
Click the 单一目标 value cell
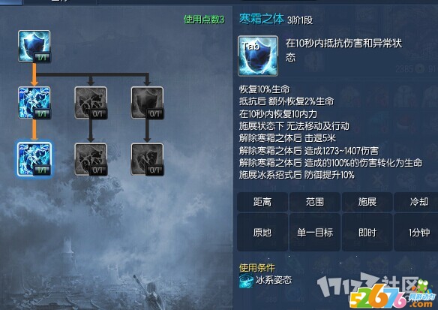point(315,232)
